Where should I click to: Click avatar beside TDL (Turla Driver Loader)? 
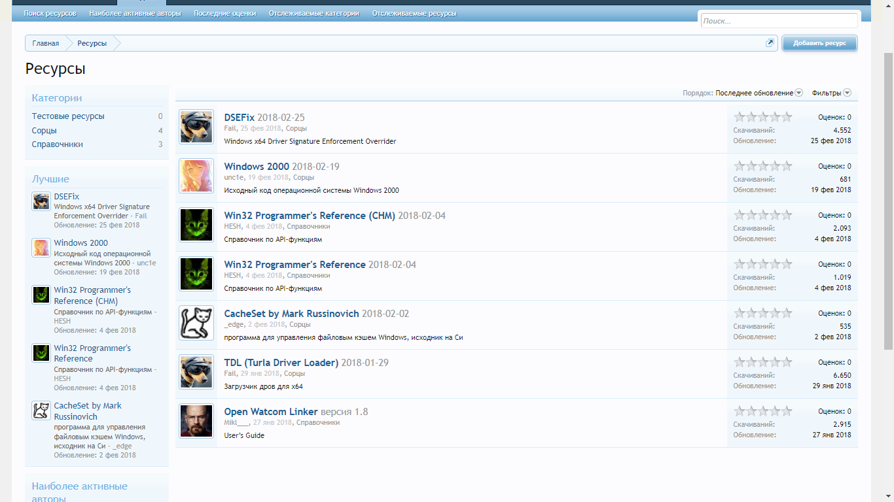(x=196, y=372)
